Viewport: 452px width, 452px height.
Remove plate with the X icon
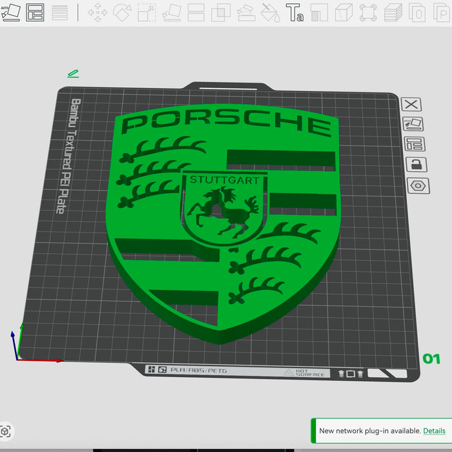pos(411,104)
